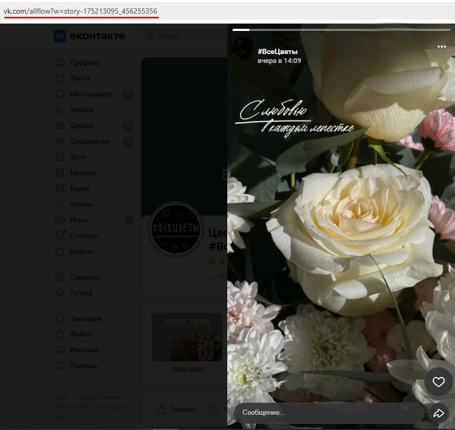Open Стикеры from the sidebar

[x=84, y=236]
